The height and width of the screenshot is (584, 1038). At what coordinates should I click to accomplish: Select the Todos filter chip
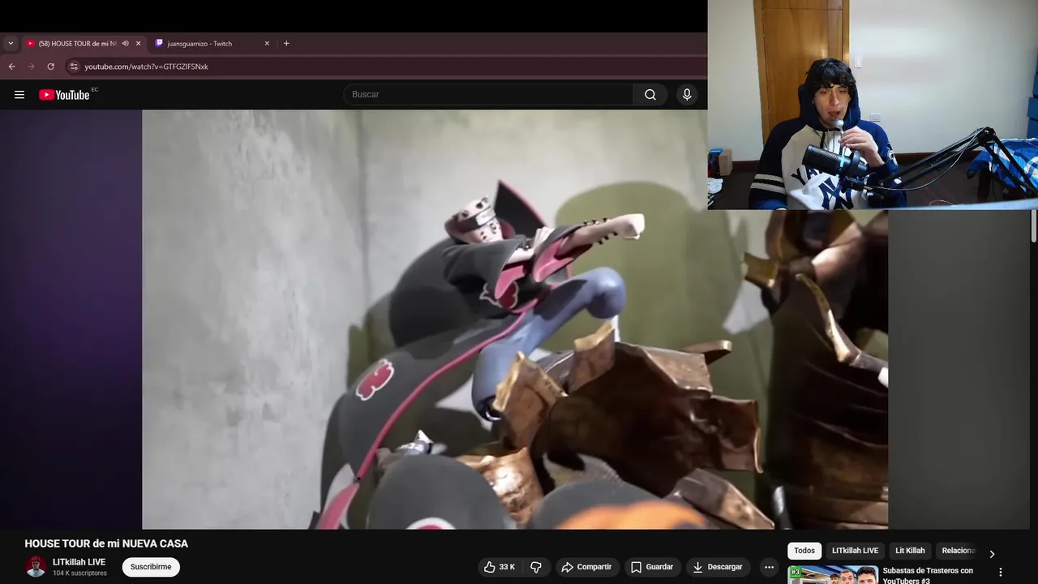[x=804, y=551]
